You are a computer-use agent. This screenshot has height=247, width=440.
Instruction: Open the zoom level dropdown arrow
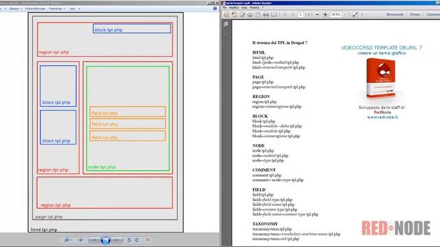tap(344, 14)
